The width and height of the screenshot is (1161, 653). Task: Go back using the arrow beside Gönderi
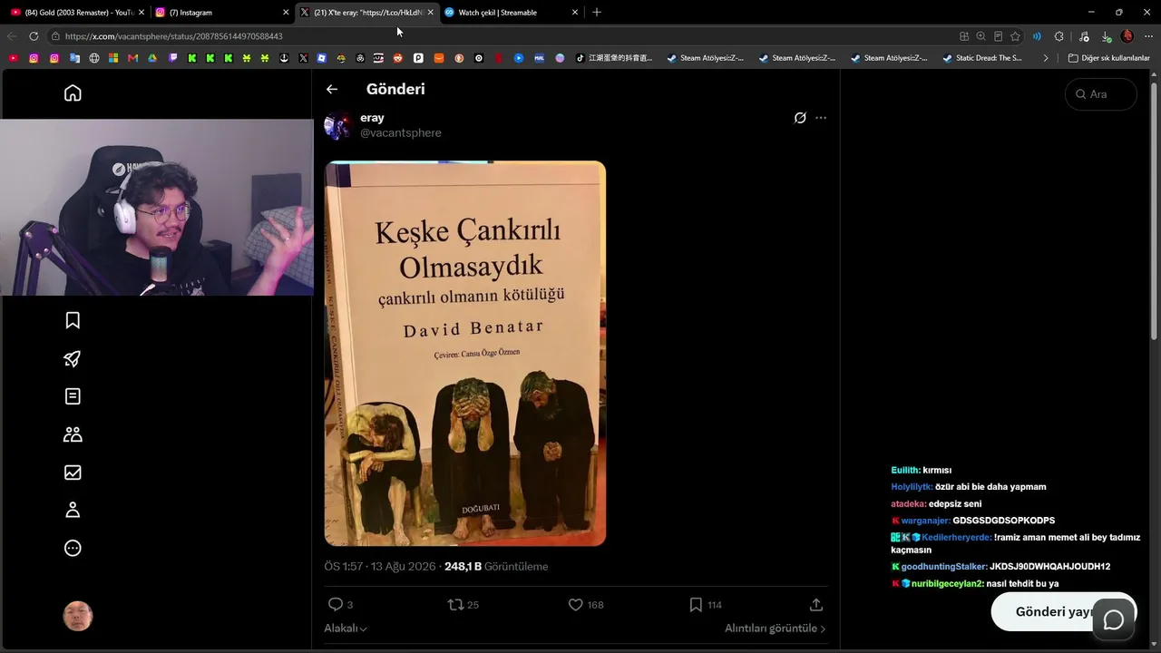click(332, 89)
